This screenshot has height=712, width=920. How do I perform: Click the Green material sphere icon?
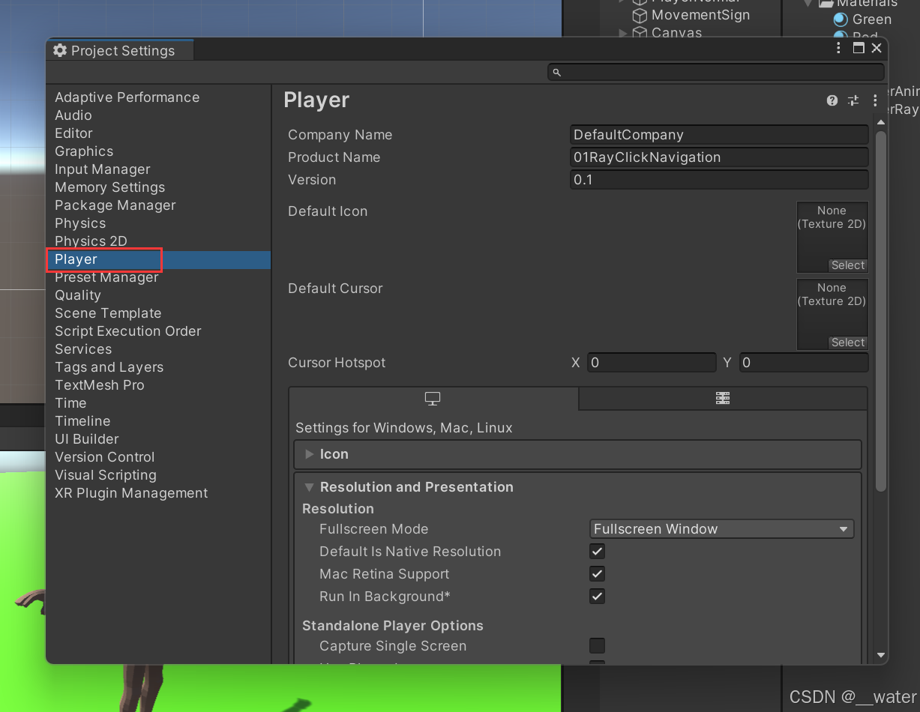click(x=841, y=19)
